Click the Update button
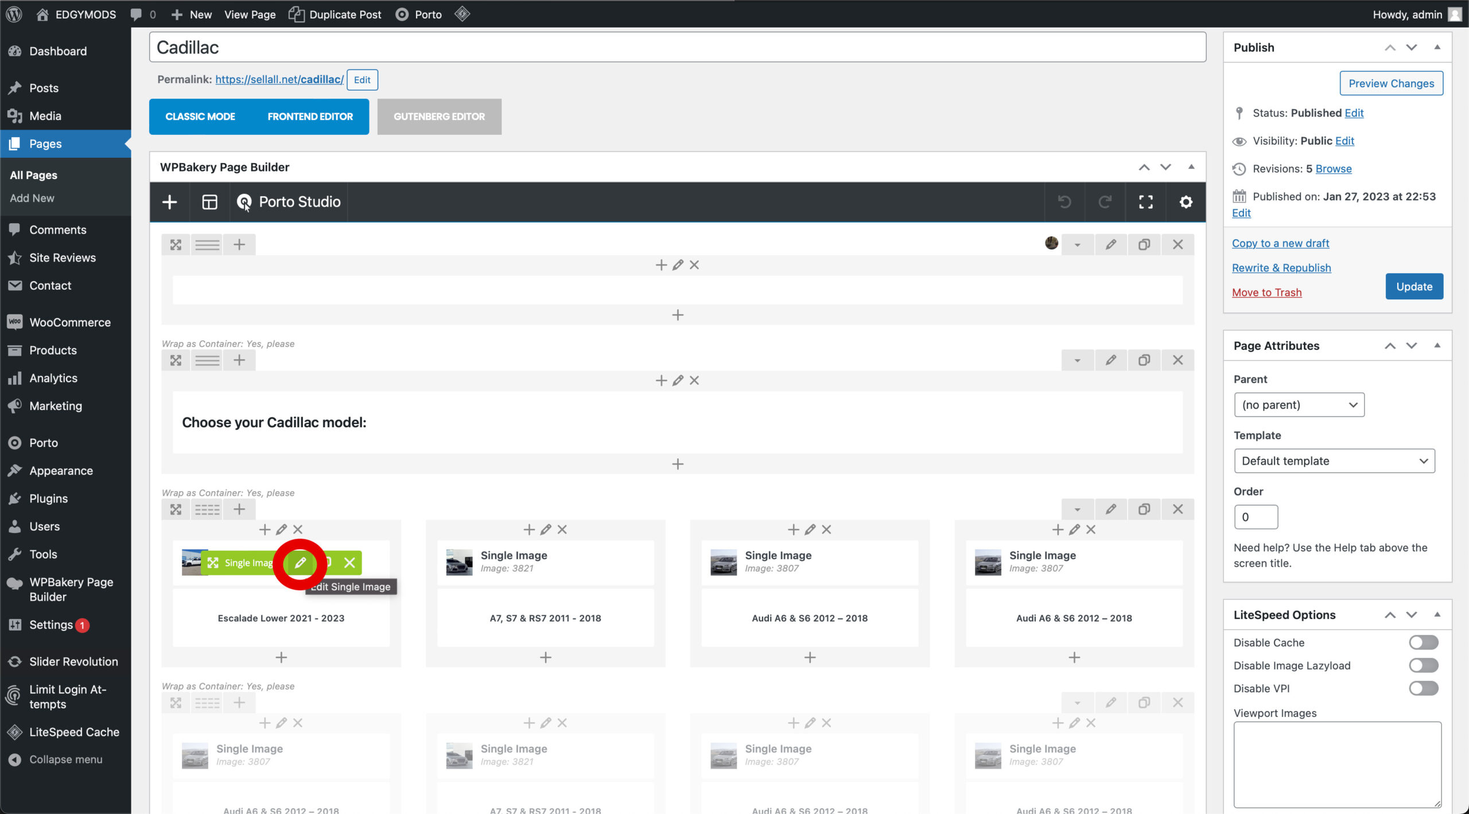Screen dimensions: 1469x814 [1414, 287]
